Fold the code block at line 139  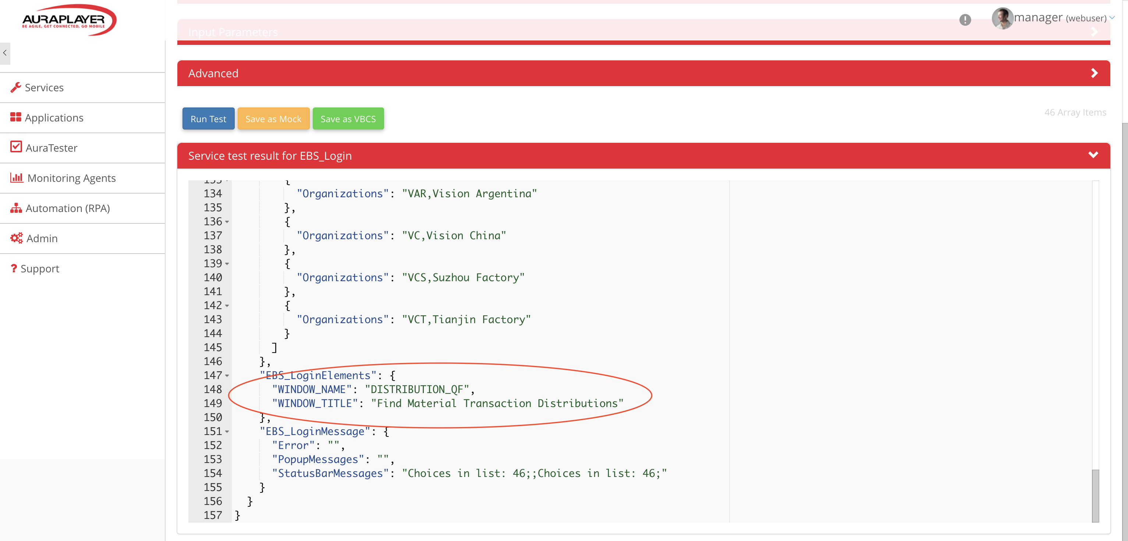tap(227, 264)
